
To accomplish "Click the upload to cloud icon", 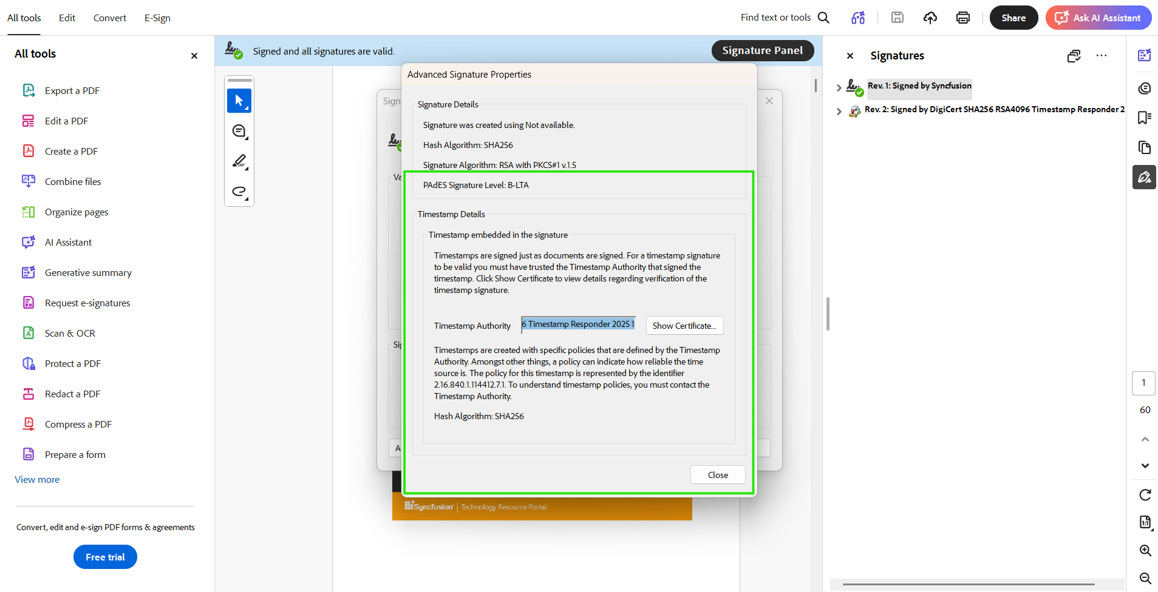I will point(930,18).
